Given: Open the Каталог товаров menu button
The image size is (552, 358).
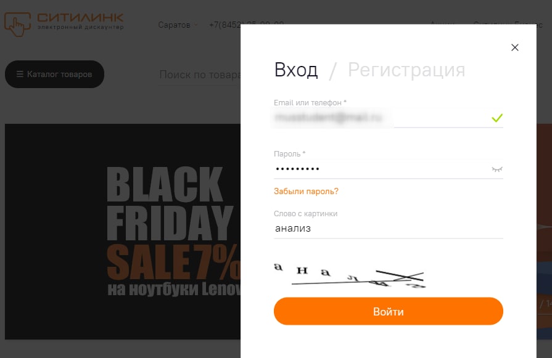Looking at the screenshot, I should (54, 74).
